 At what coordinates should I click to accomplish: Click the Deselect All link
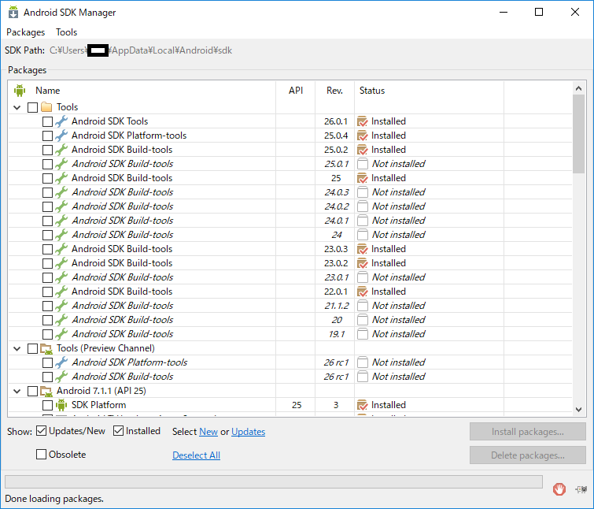click(x=196, y=455)
